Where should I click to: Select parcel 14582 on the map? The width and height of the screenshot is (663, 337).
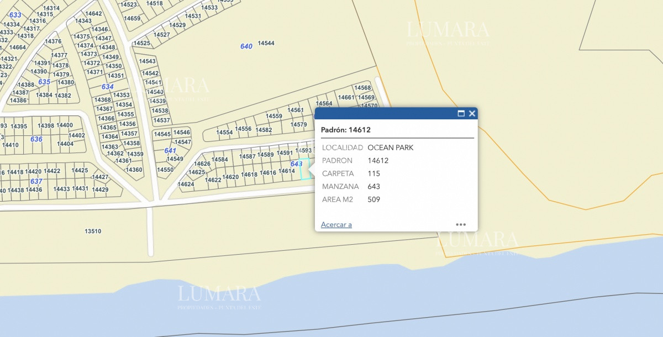coord(264,130)
